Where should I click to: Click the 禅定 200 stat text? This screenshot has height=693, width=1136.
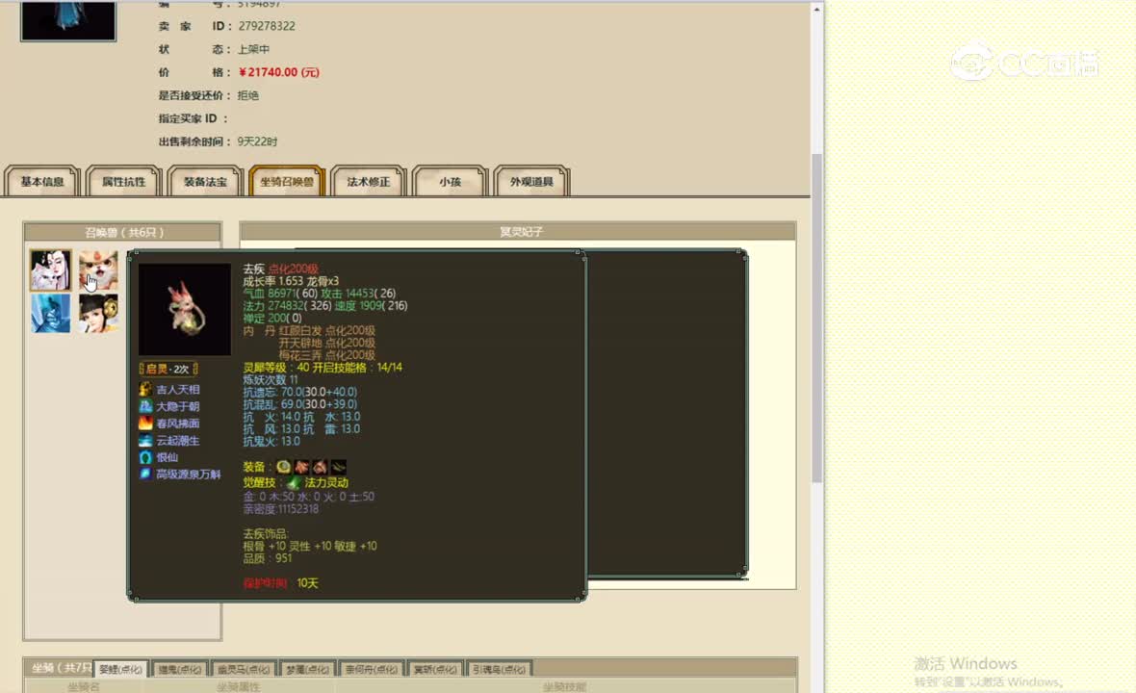point(272,318)
